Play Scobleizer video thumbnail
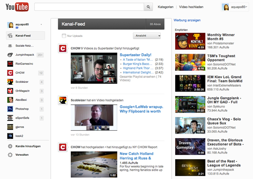Viewport: 253px width, 179px height. point(94,117)
